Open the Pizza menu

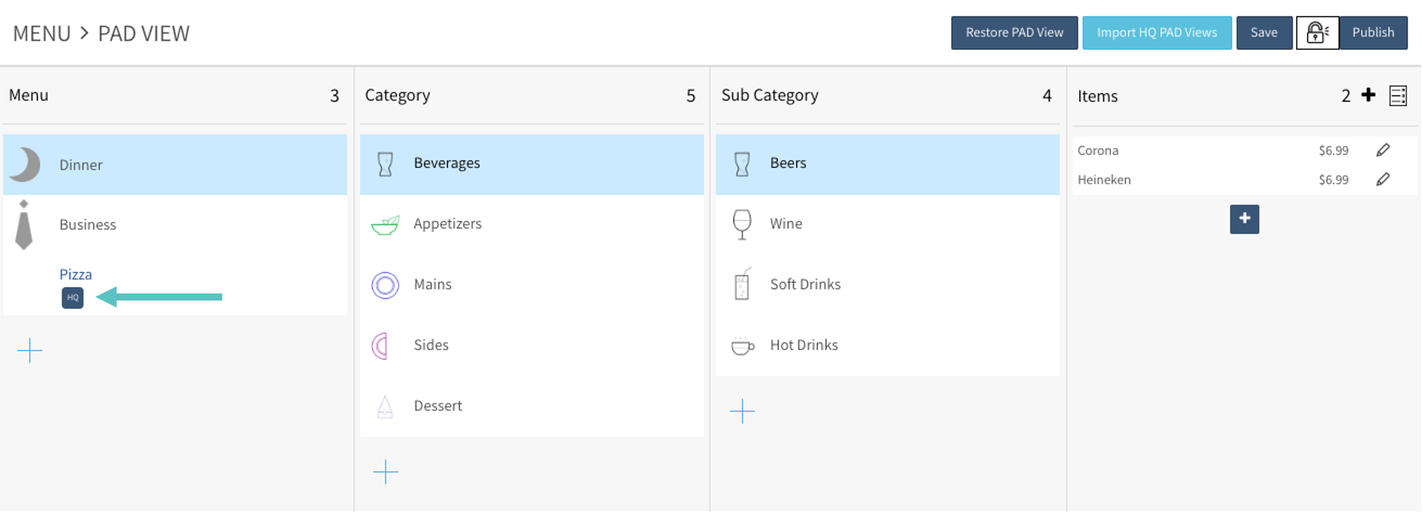click(x=75, y=274)
